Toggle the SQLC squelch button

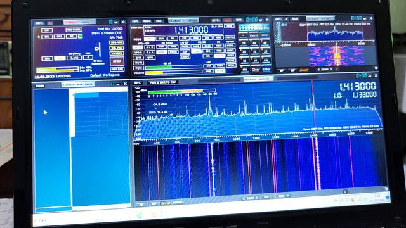(138, 68)
